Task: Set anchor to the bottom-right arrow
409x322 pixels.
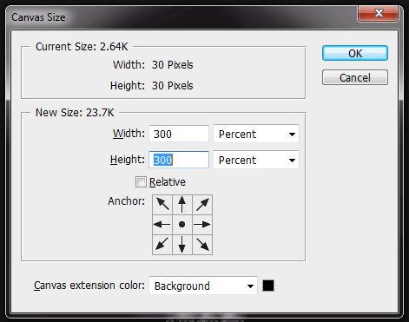Action: click(202, 245)
